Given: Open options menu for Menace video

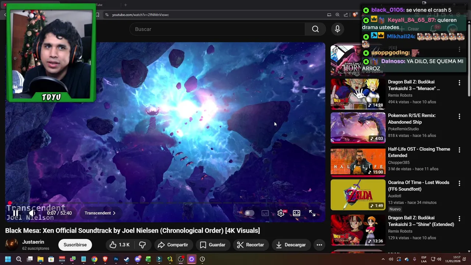Looking at the screenshot, I should click(459, 83).
